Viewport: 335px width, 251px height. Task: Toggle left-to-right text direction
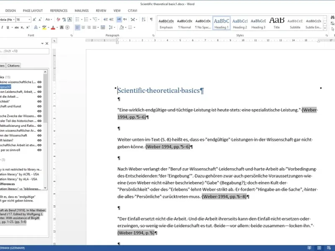[x=119, y=20]
